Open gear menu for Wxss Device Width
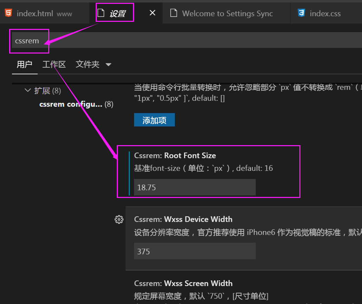This screenshot has width=362, height=304. click(119, 219)
